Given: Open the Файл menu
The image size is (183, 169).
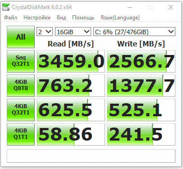Looking at the screenshot, I should (10, 18).
